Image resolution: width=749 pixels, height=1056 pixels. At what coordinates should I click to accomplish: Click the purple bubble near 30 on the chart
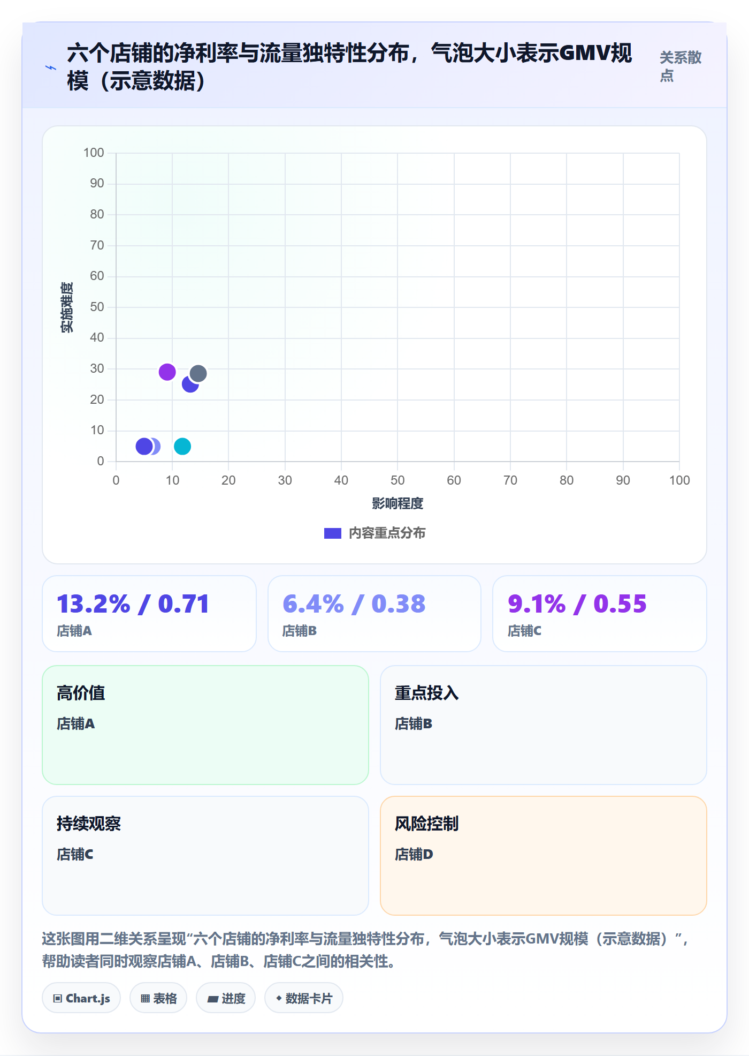click(x=167, y=372)
